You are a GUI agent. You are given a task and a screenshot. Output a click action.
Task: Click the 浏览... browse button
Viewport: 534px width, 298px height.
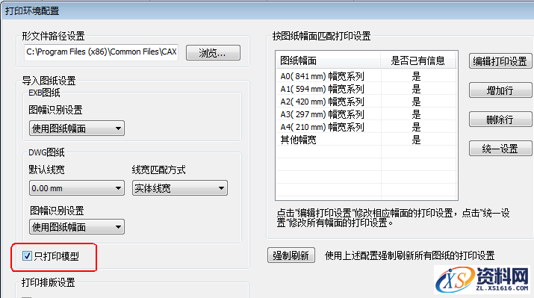tap(213, 53)
